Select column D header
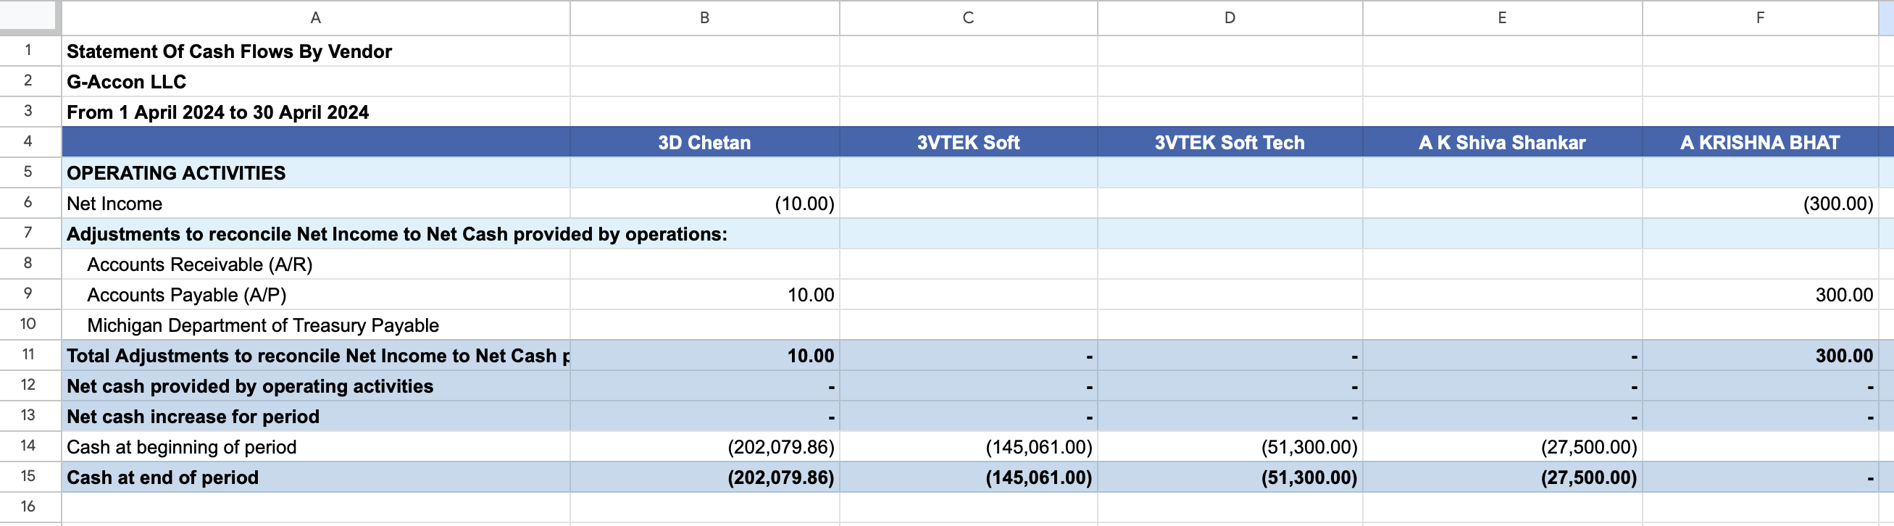The image size is (1894, 526). click(x=1230, y=17)
